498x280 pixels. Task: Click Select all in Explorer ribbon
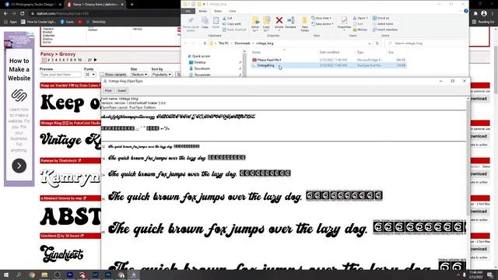click(381, 18)
